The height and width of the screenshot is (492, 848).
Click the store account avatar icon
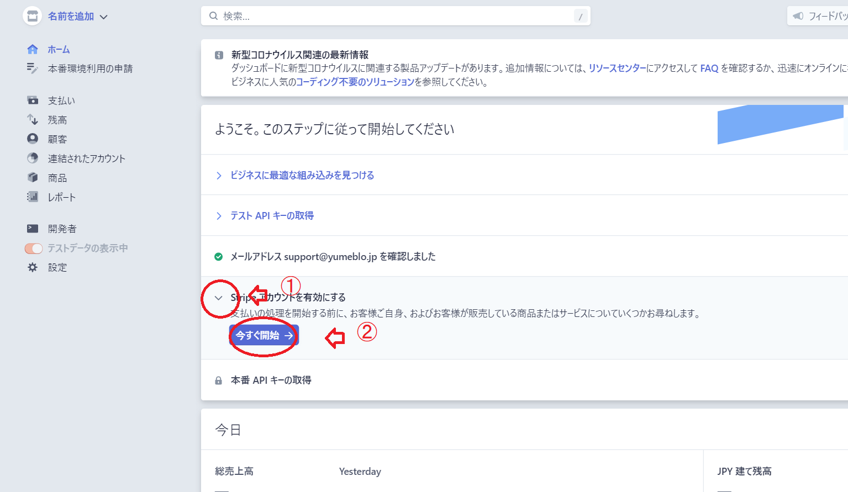point(33,16)
